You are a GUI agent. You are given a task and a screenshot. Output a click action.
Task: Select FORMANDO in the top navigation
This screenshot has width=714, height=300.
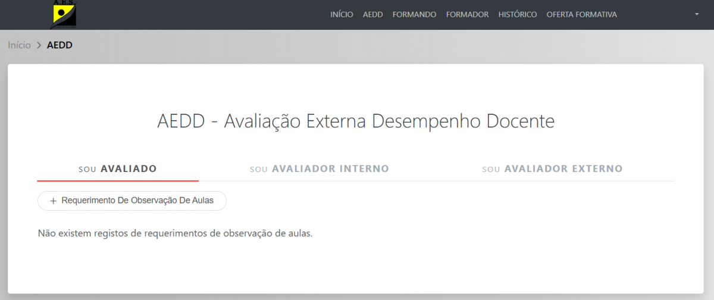(414, 14)
